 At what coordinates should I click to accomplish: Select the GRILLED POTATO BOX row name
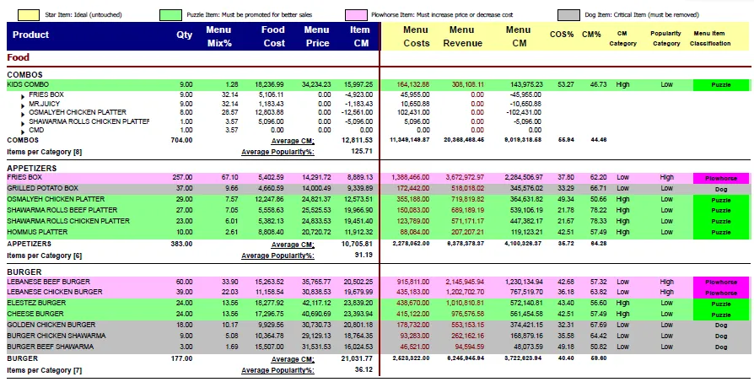pos(42,188)
